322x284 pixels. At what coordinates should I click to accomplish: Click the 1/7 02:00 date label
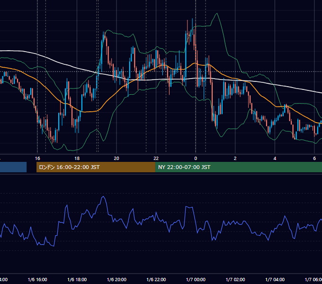pyautogui.click(x=235, y=280)
